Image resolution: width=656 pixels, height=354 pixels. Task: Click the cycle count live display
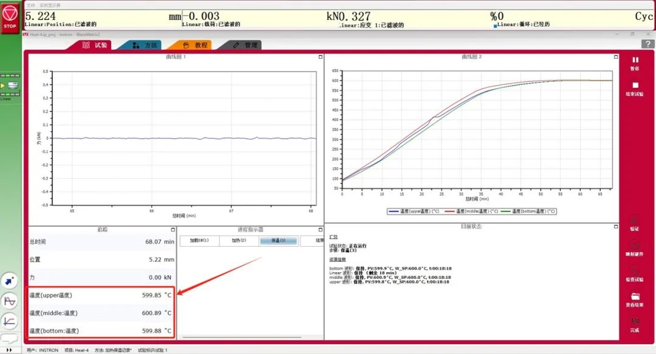pyautogui.click(x=575, y=19)
